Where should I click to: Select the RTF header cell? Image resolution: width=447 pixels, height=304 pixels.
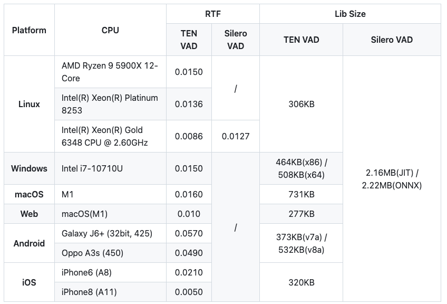click(212, 14)
